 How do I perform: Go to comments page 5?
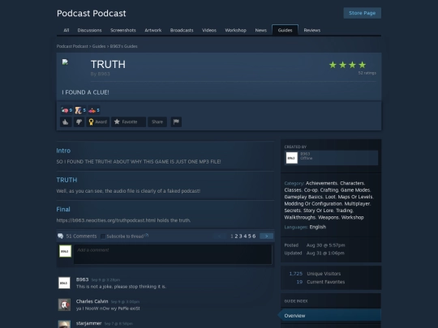pos(250,236)
